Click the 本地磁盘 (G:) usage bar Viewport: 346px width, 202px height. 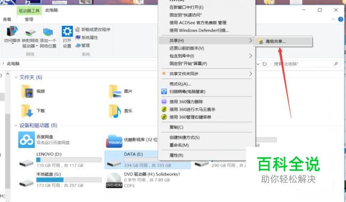tap(69, 180)
